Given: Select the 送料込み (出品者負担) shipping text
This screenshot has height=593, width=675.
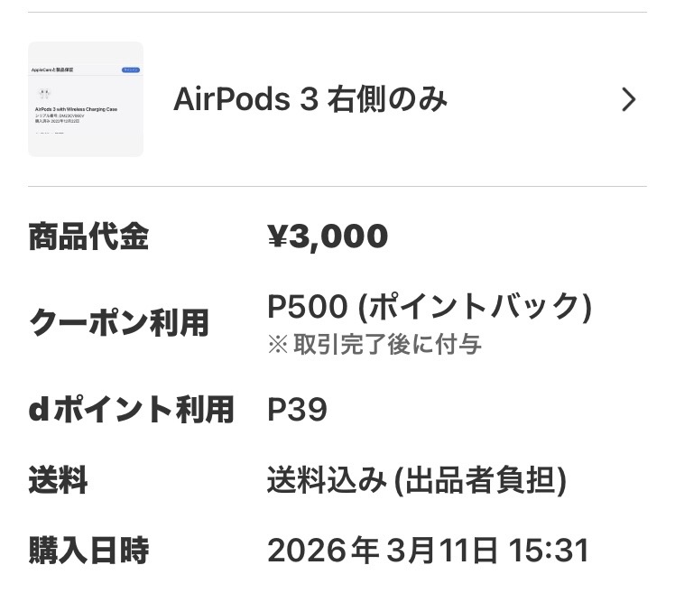Looking at the screenshot, I should 417,480.
